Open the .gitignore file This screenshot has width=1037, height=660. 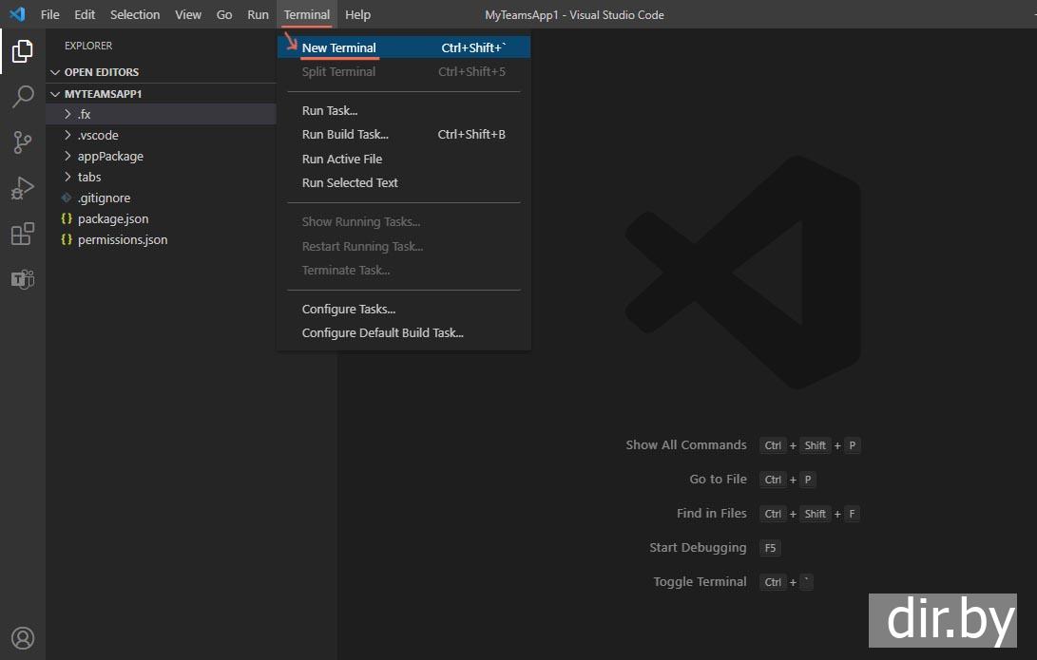104,198
